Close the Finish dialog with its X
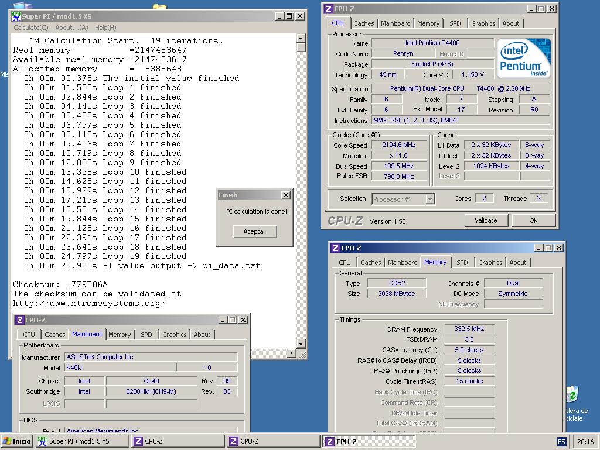The image size is (600, 450). [x=285, y=195]
